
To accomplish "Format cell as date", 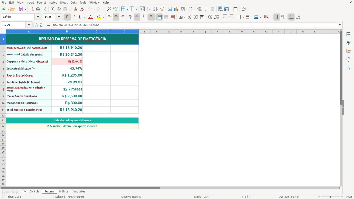I will [202, 17].
